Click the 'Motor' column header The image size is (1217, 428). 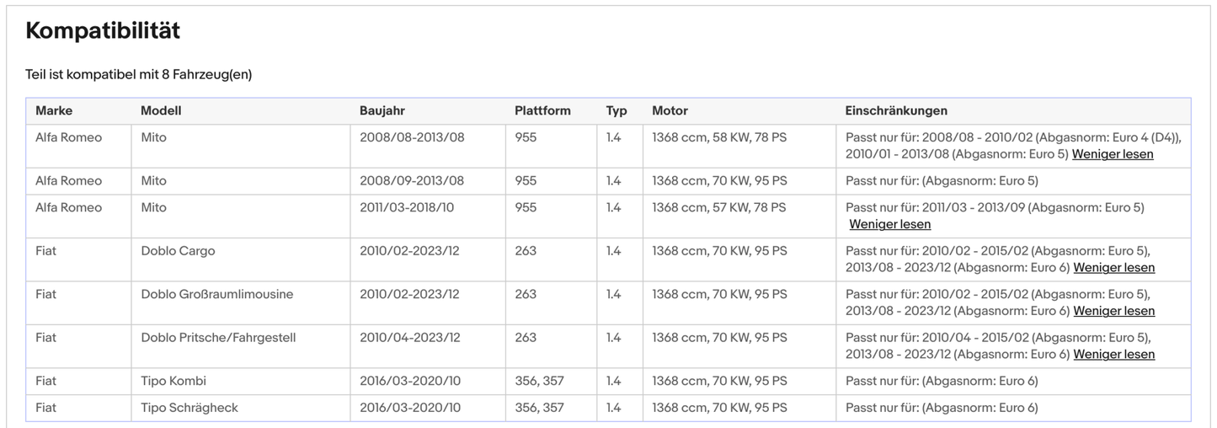[x=670, y=110]
